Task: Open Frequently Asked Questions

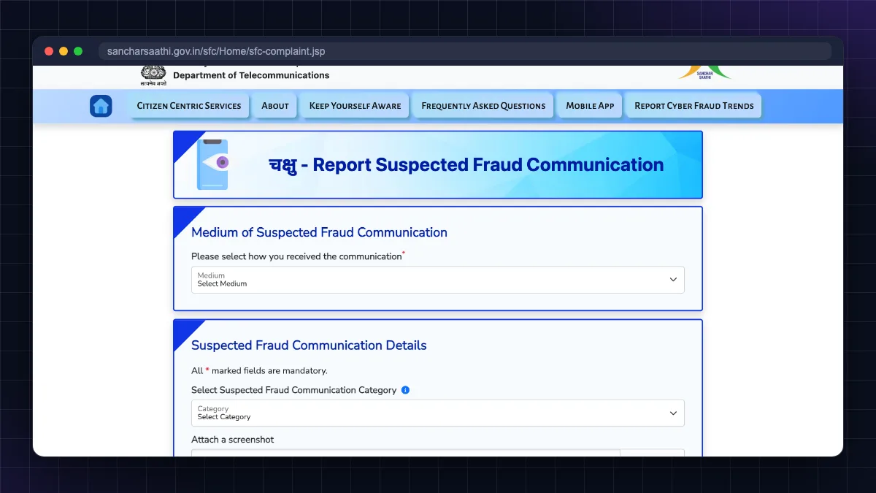Action: point(483,106)
